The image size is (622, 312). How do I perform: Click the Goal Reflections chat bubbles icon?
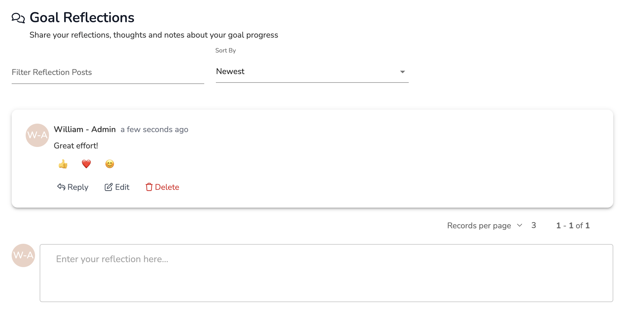coord(18,18)
